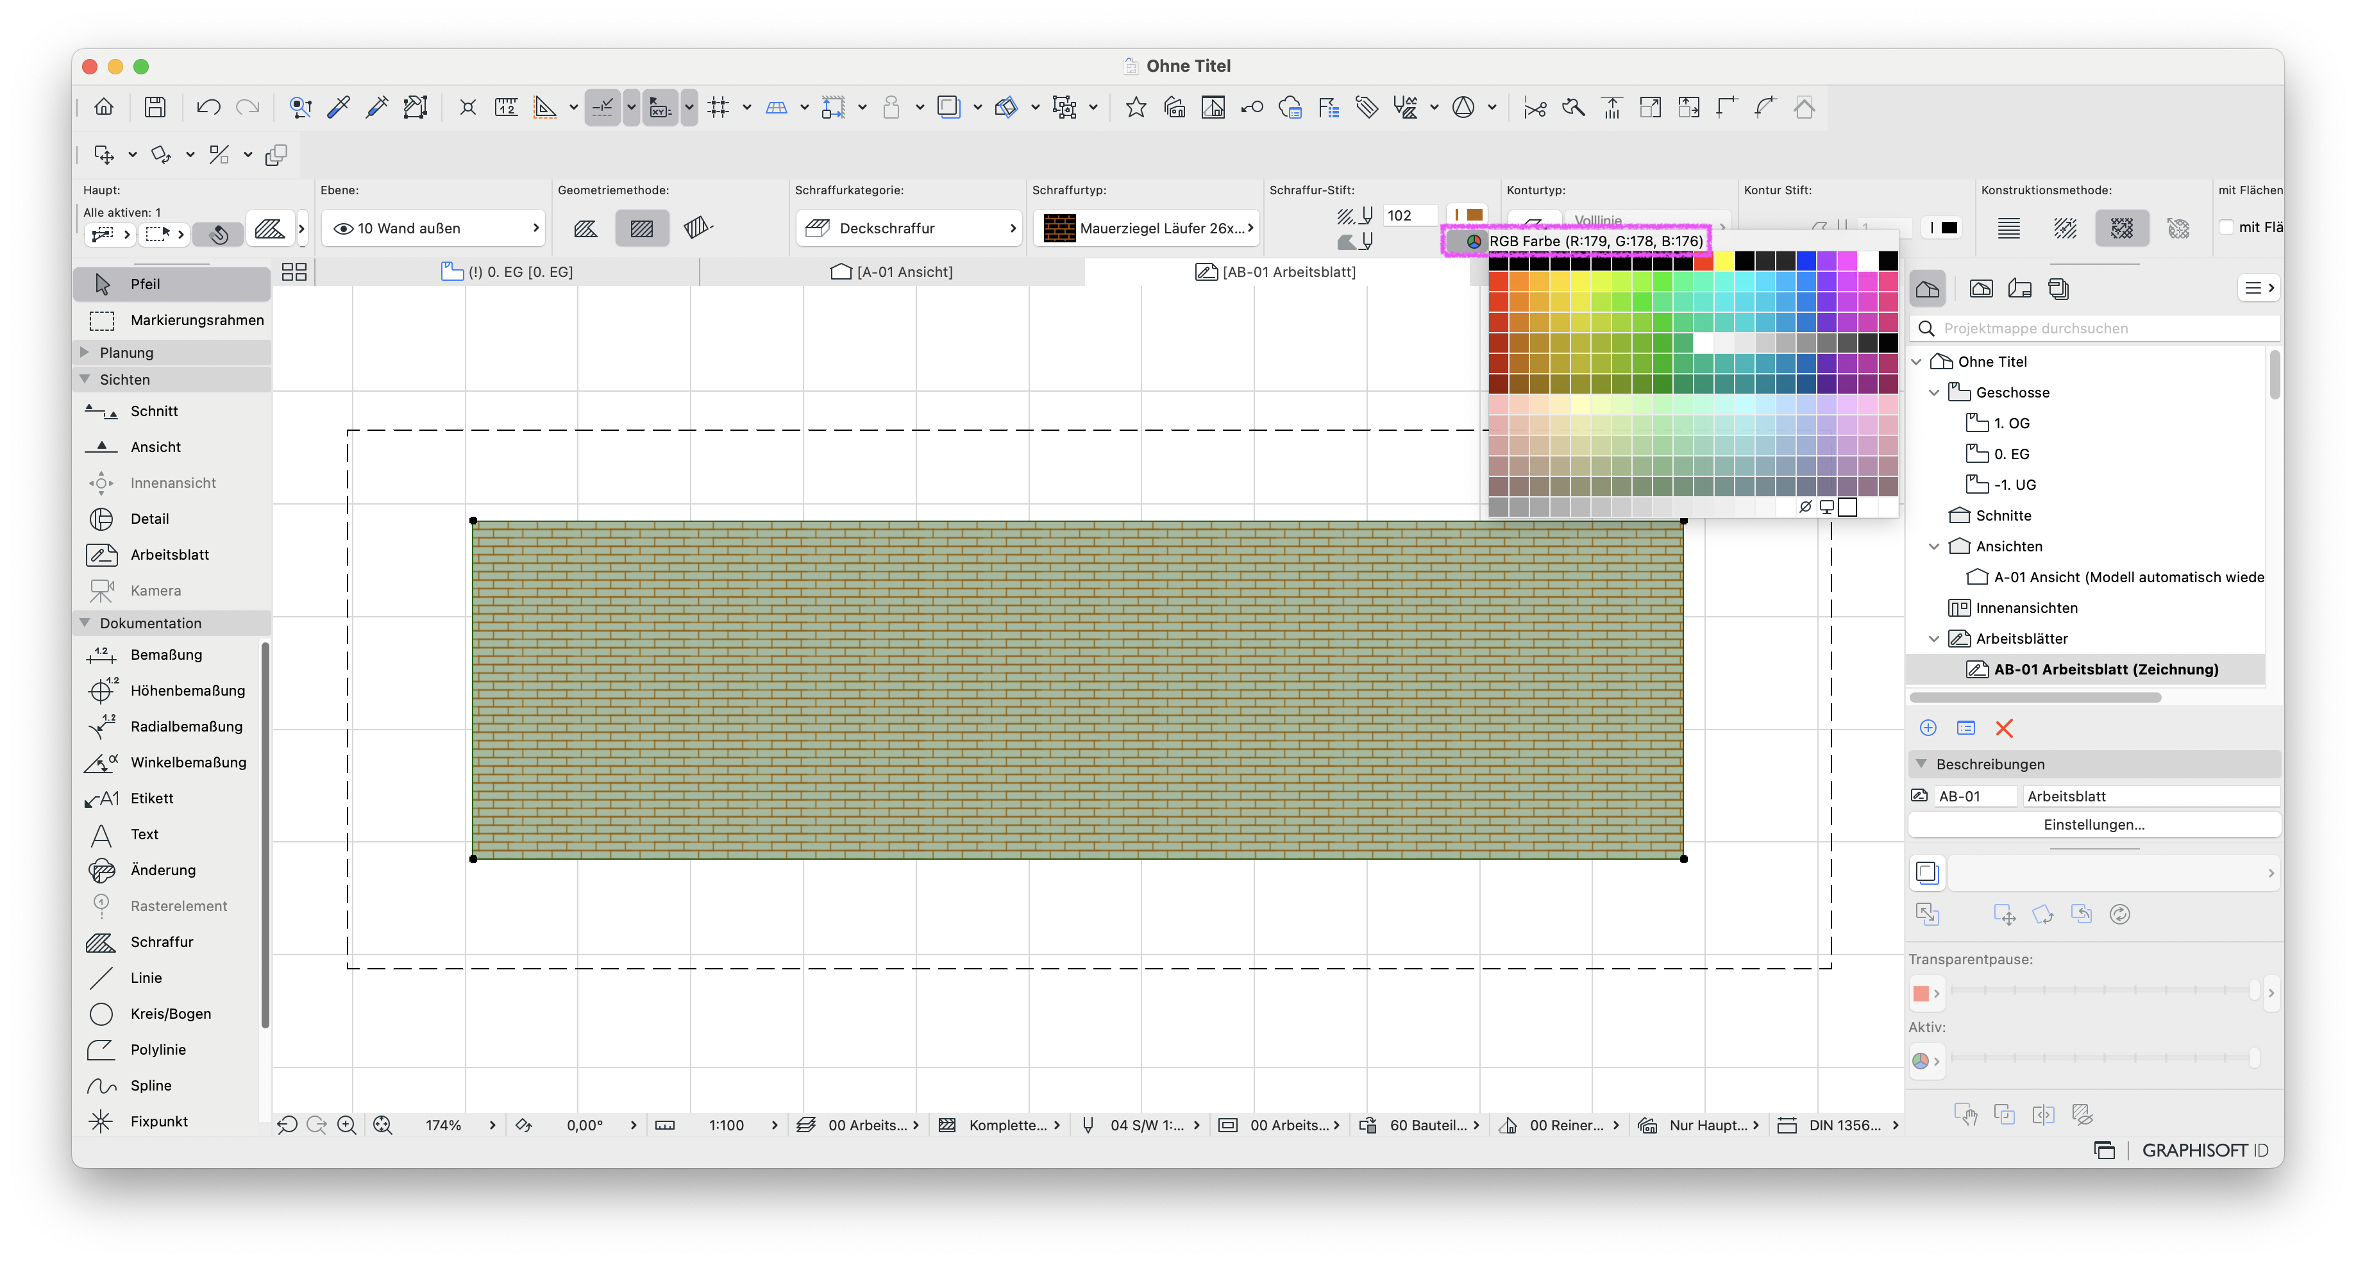Image resolution: width=2356 pixels, height=1263 pixels.
Task: Open the 1:100 scale dropdown
Action: click(x=743, y=1125)
